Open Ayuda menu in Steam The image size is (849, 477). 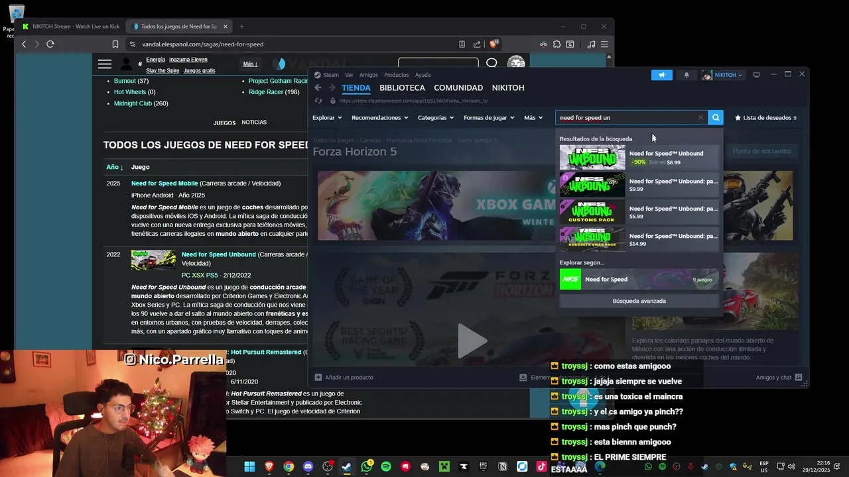click(x=423, y=75)
